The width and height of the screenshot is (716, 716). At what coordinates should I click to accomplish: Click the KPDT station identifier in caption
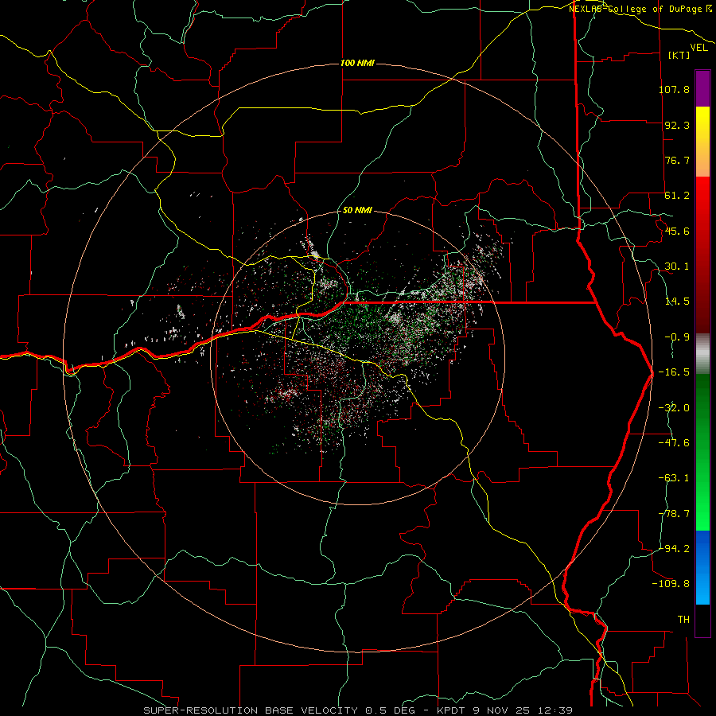tap(449, 710)
